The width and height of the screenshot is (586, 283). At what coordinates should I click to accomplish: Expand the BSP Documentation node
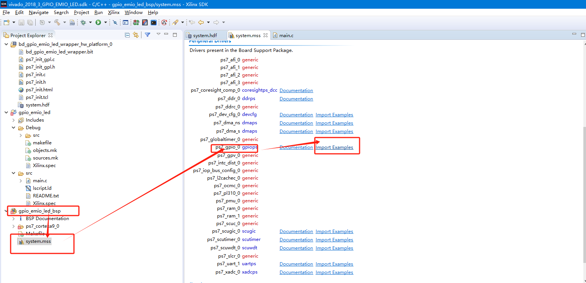pyautogui.click(x=14, y=219)
